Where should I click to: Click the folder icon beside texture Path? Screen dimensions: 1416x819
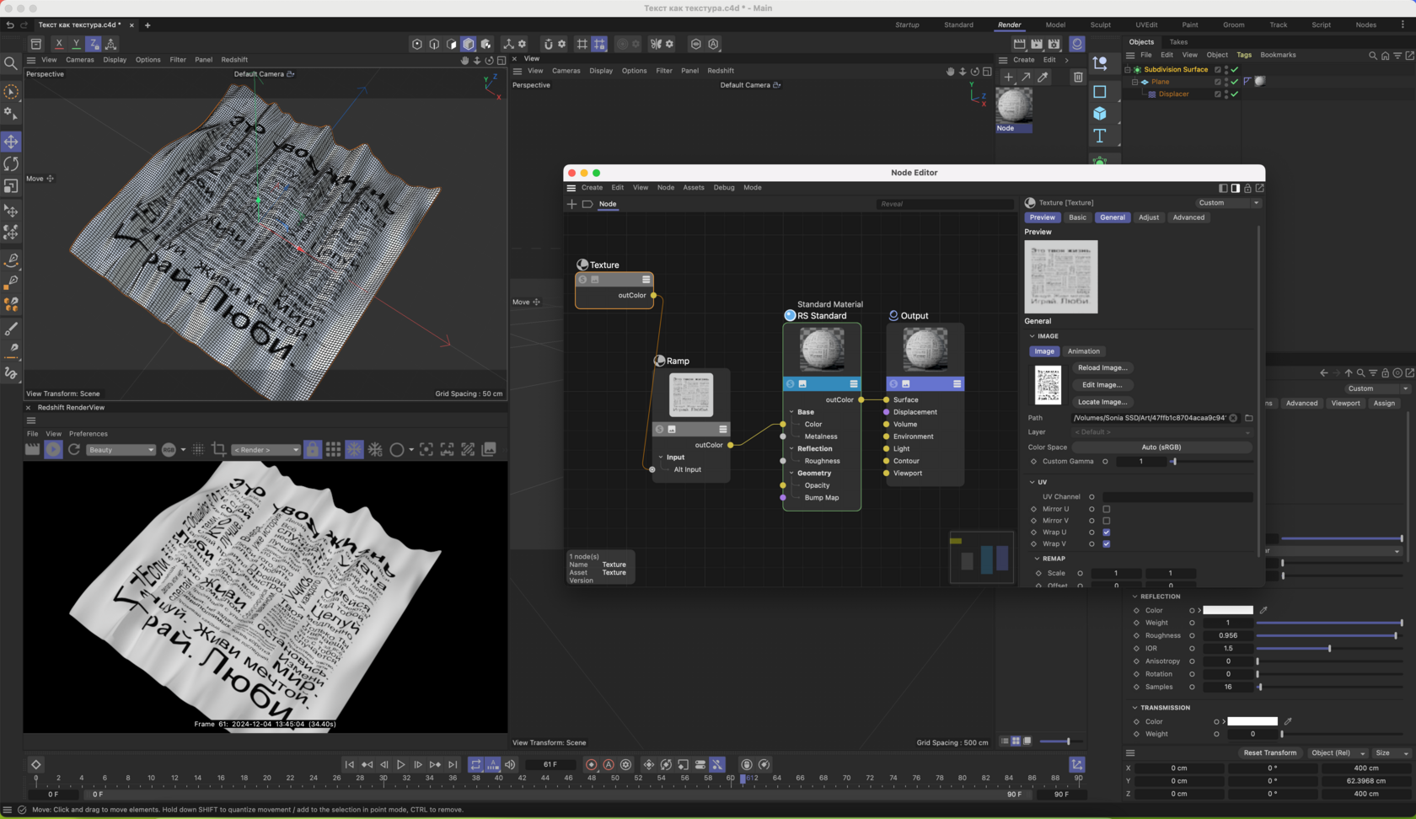pyautogui.click(x=1249, y=418)
